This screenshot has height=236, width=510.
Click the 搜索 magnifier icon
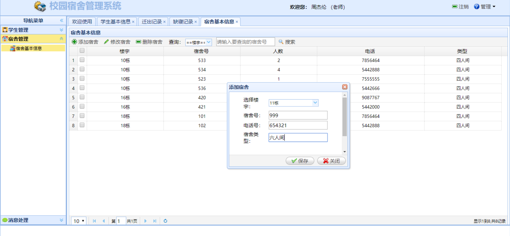(x=281, y=42)
